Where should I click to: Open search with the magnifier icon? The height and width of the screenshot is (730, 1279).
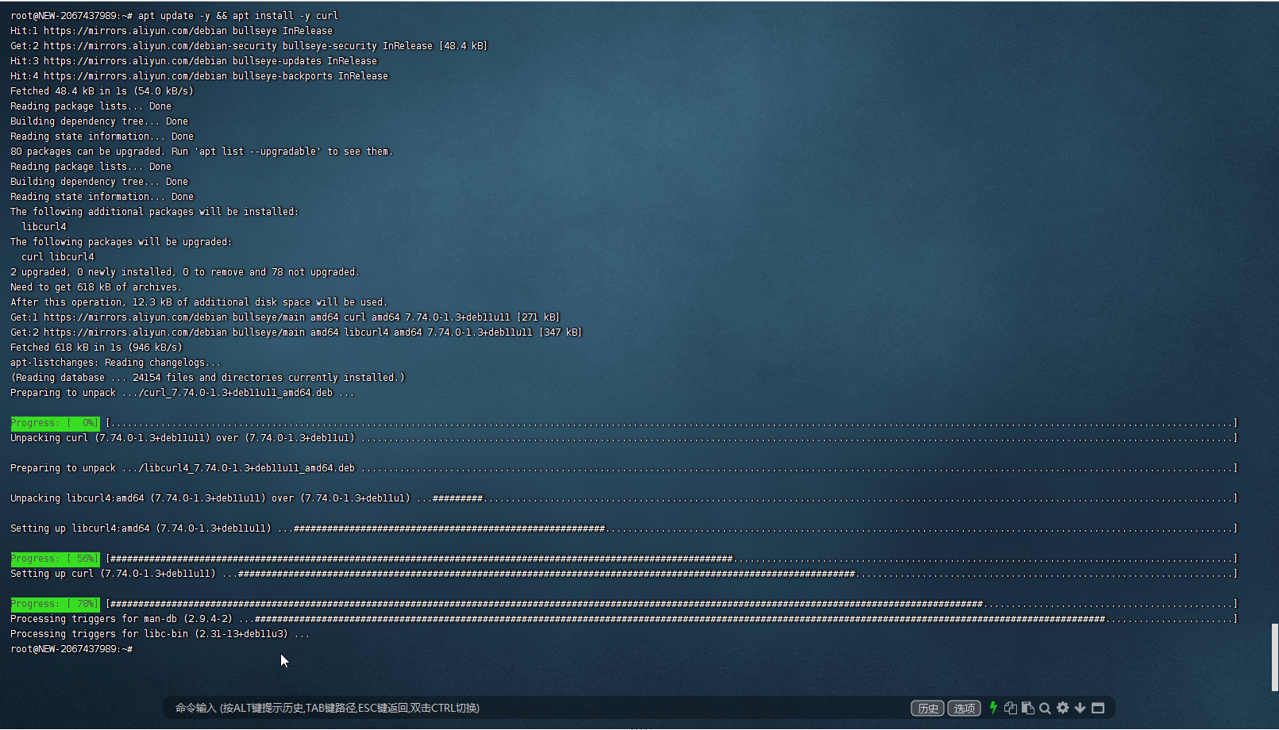click(x=1045, y=708)
